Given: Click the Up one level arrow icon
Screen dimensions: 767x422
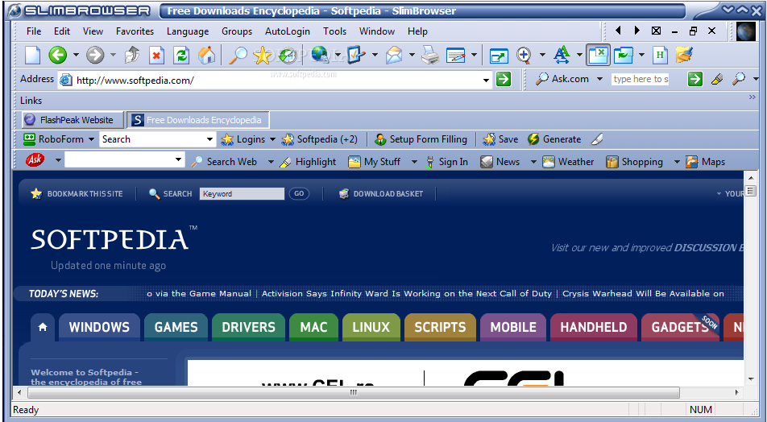Looking at the screenshot, I should tap(132, 56).
